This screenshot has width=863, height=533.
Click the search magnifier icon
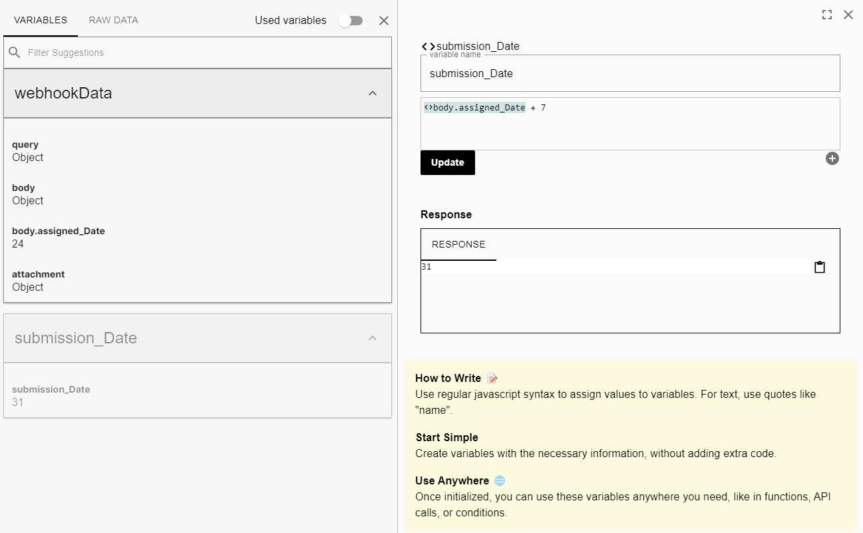point(15,53)
